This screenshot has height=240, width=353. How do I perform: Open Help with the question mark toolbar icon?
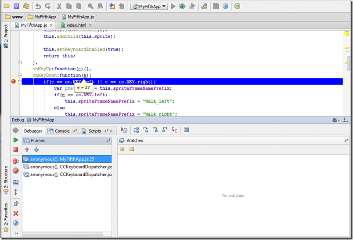[x=225, y=6]
